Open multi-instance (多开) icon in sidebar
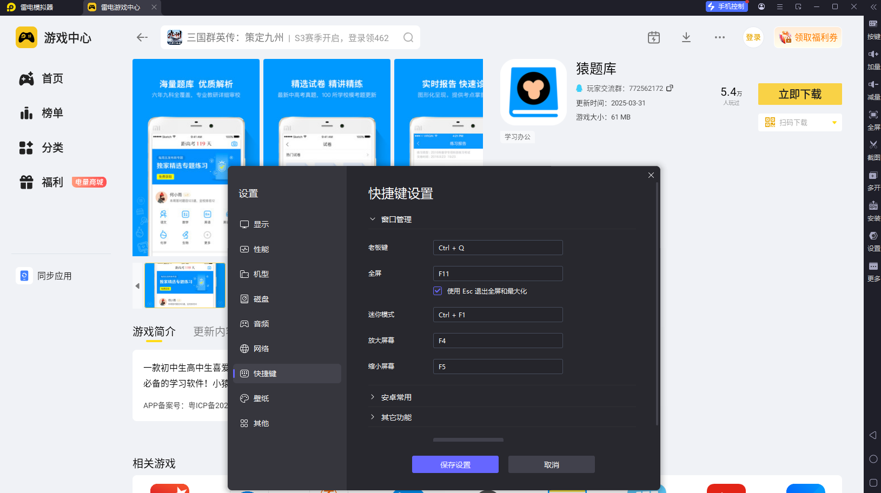Image resolution: width=881 pixels, height=493 pixels. pyautogui.click(x=873, y=175)
